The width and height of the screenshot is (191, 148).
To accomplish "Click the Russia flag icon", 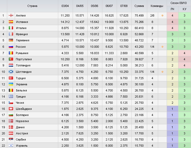I will [11, 47].
